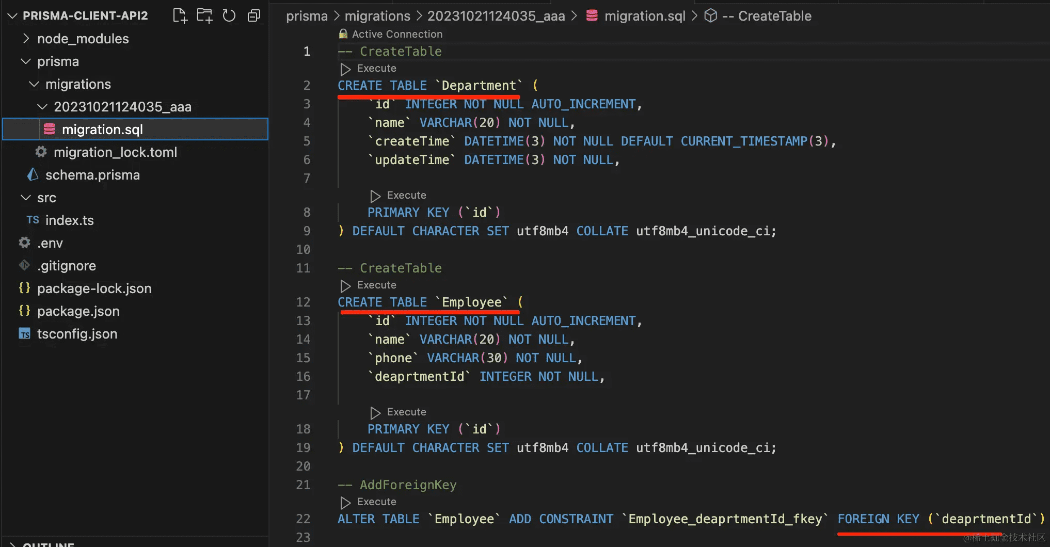This screenshot has height=547, width=1050.
Task: Open the .env file
Action: click(x=50, y=243)
